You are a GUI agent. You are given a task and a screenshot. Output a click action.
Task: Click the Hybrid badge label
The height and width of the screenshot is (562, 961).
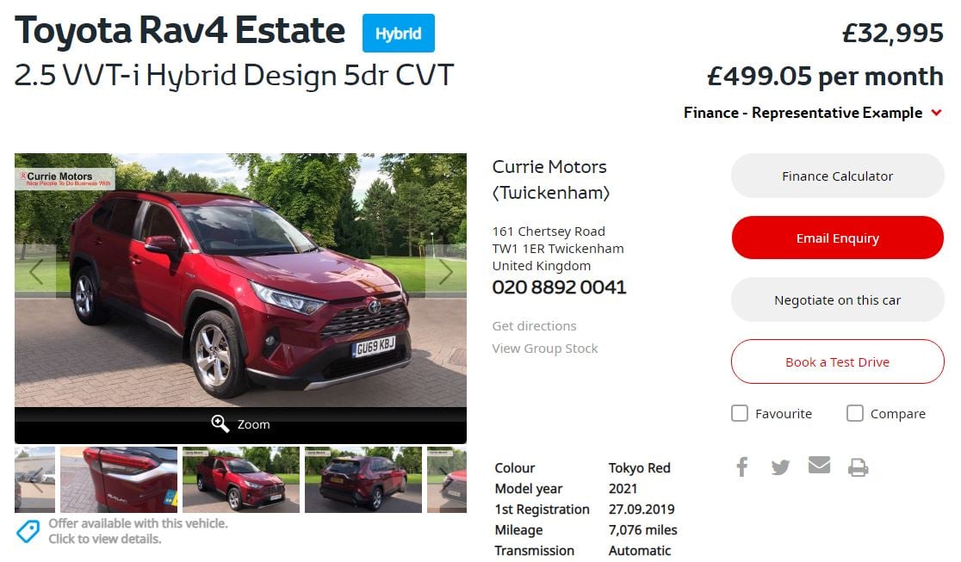click(x=399, y=33)
